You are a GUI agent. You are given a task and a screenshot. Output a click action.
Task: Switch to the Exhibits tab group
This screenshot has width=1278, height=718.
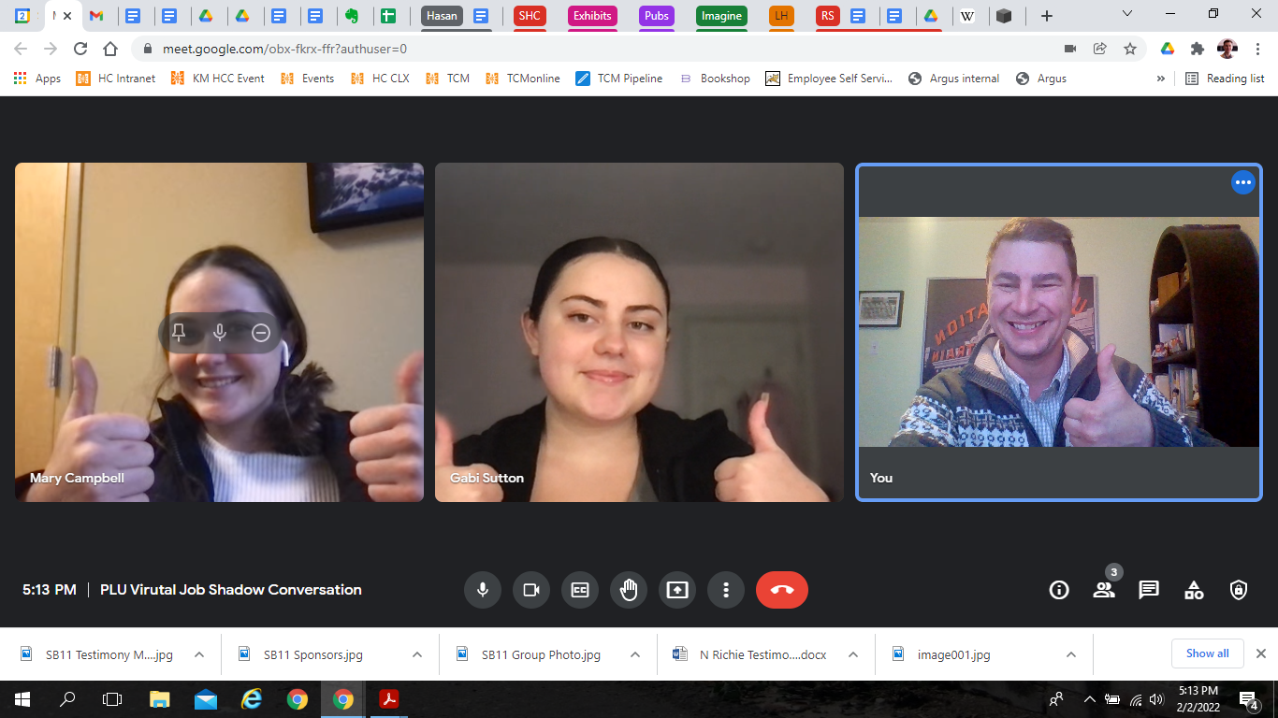[x=592, y=16]
